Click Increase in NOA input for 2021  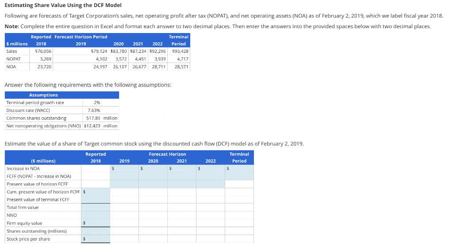click(182, 168)
